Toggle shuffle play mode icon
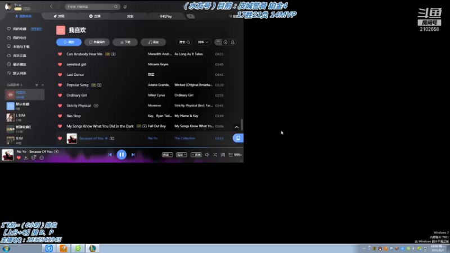The image size is (450, 253). (x=215, y=155)
